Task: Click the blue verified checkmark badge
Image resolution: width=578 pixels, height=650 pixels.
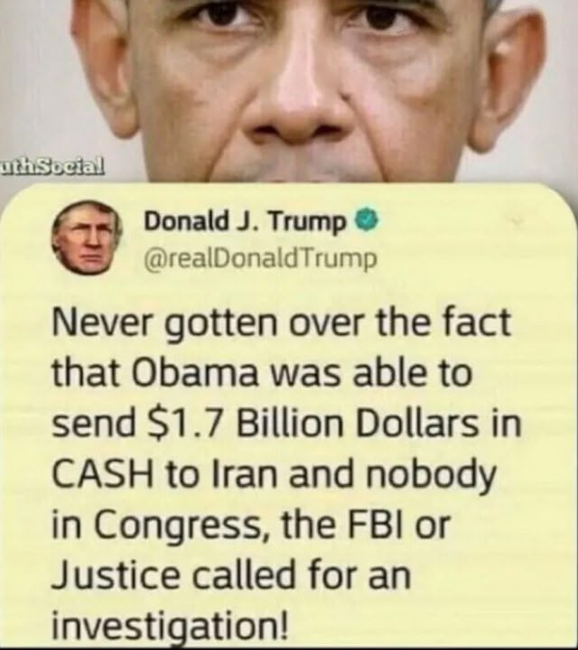Action: coord(366,221)
